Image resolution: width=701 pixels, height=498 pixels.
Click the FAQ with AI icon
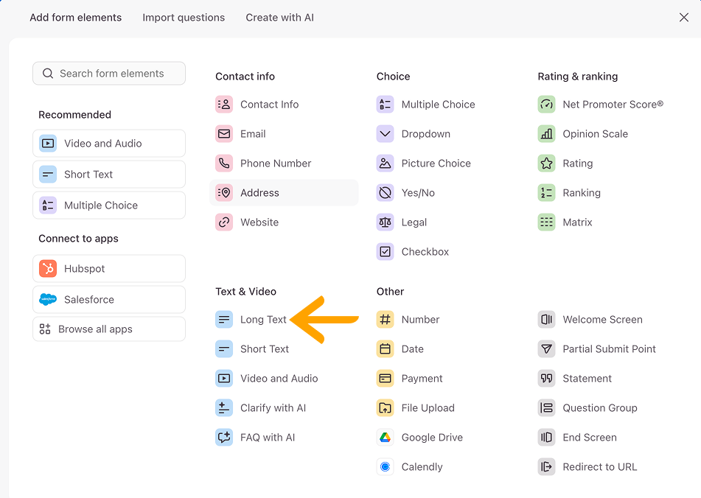(224, 438)
